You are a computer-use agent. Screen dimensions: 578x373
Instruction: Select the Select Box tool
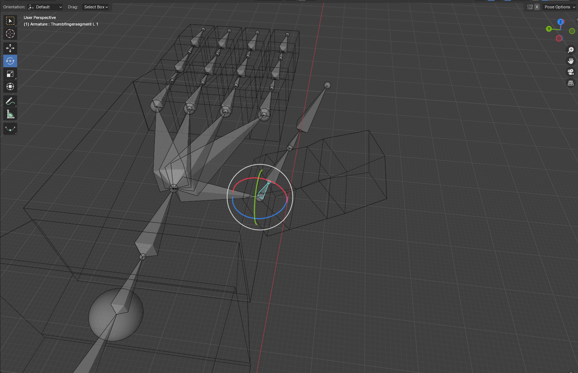coord(10,21)
